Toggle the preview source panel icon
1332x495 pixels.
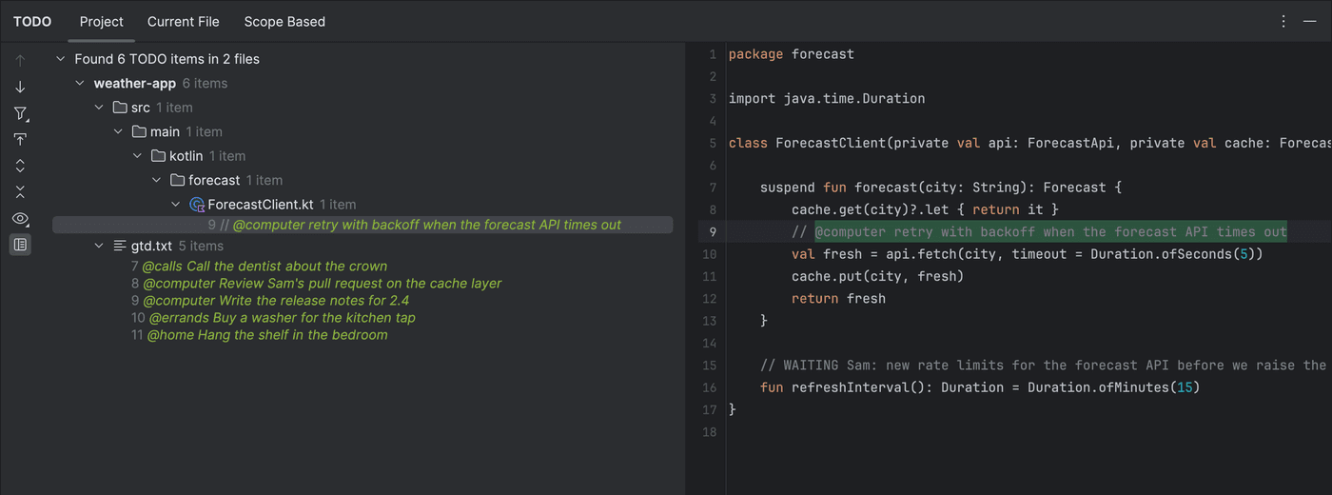pos(20,245)
